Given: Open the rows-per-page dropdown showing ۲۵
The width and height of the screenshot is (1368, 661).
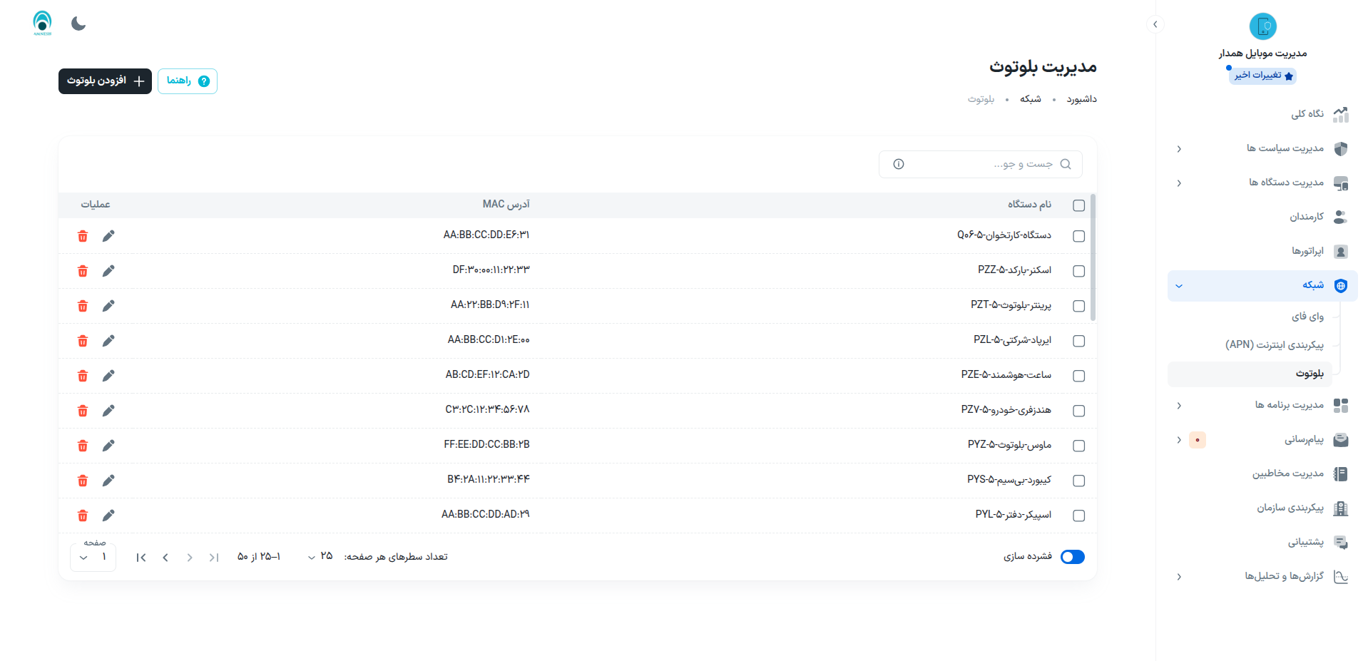Looking at the screenshot, I should pos(320,556).
